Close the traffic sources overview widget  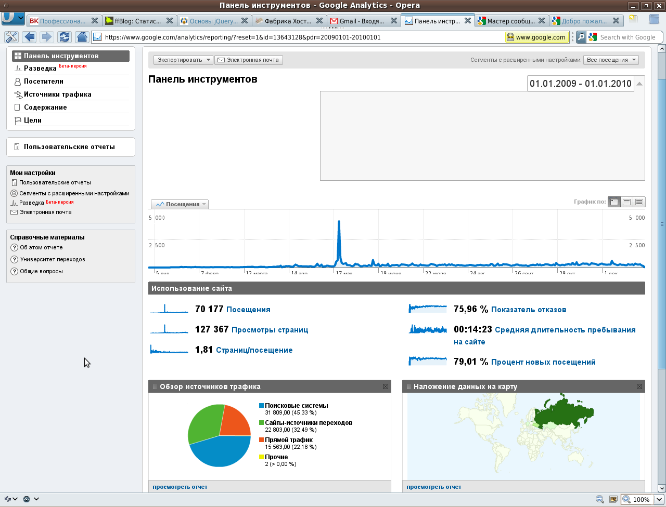coord(386,386)
